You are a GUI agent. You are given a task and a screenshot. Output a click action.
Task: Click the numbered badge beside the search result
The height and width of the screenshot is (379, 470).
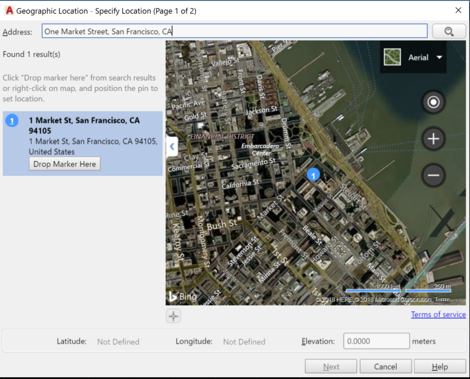(11, 120)
